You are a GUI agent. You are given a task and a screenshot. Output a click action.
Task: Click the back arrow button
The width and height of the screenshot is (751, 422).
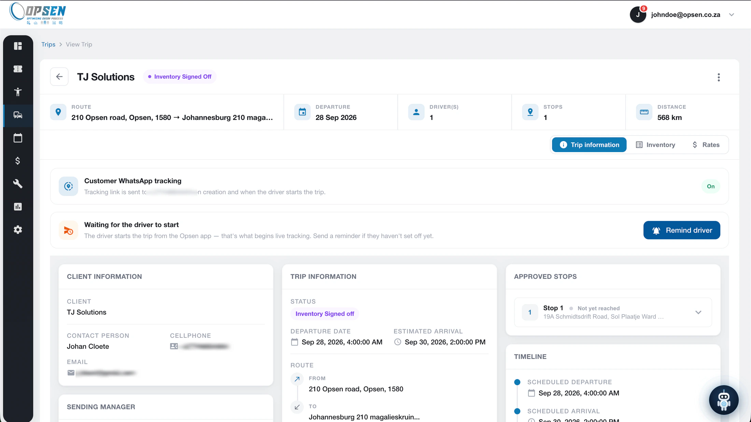59,77
